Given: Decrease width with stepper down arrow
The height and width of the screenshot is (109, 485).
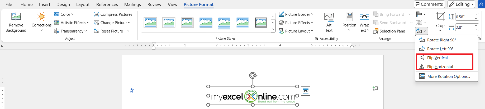Looking at the screenshot, I should pos(476,29).
